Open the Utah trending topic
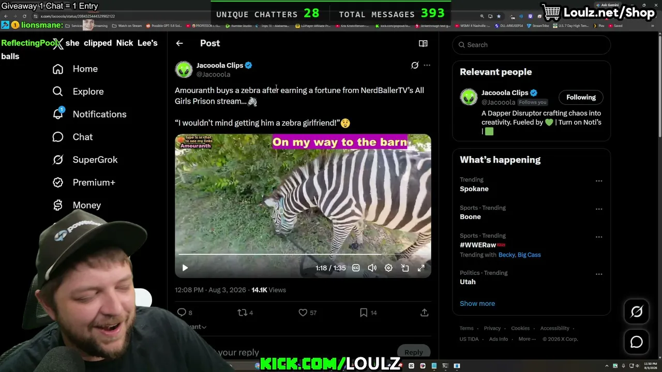Screen dimensions: 662x372 (x=468, y=282)
